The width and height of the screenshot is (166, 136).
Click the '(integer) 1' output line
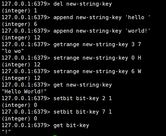(19, 11)
